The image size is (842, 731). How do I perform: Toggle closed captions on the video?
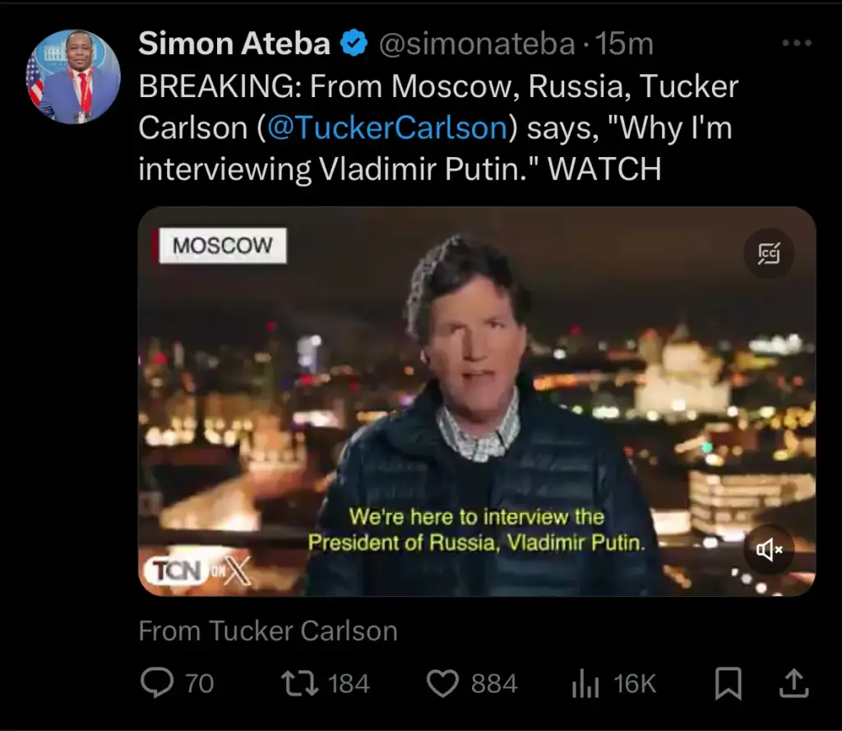coord(769,253)
